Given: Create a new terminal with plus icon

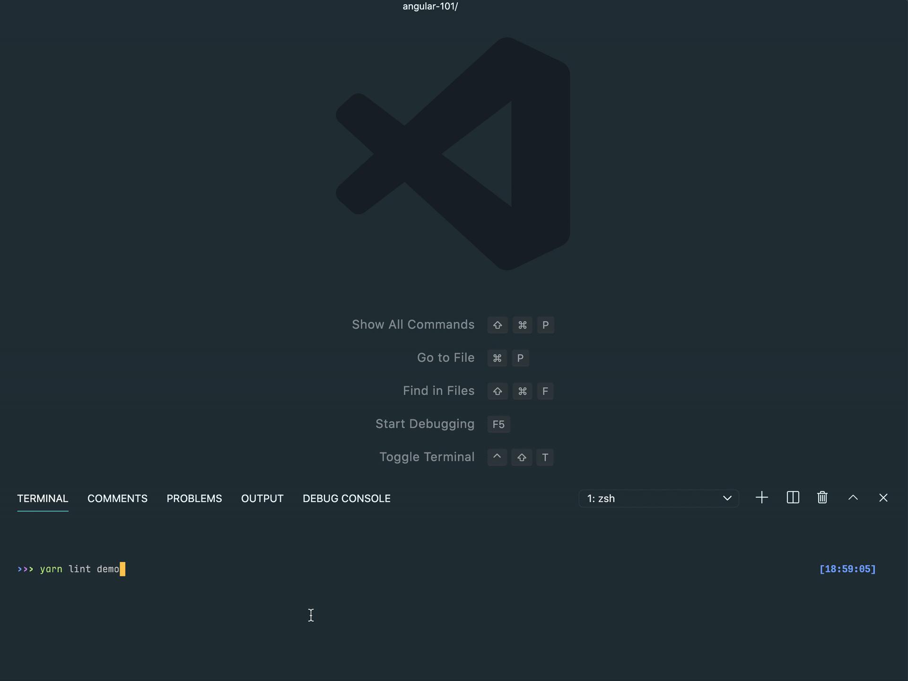Looking at the screenshot, I should click(x=762, y=498).
